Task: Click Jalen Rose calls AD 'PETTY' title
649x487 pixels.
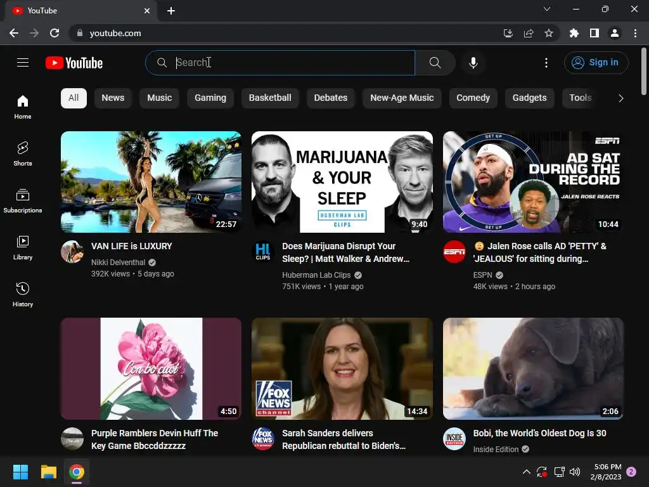Action: pos(540,252)
